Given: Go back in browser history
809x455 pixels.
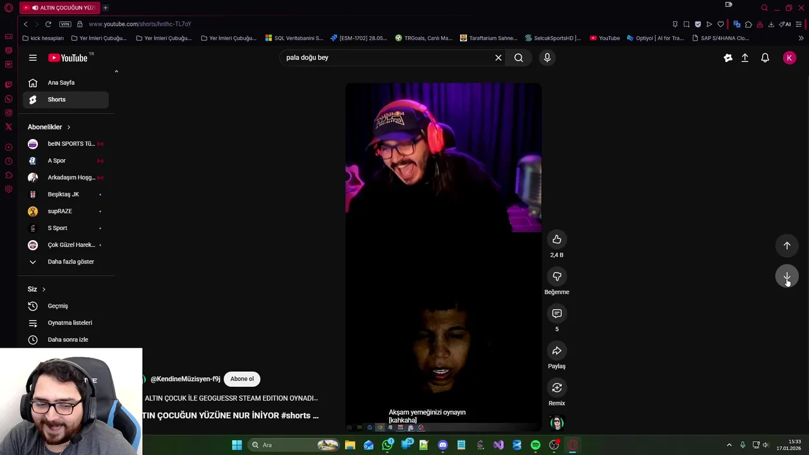Looking at the screenshot, I should [25, 24].
